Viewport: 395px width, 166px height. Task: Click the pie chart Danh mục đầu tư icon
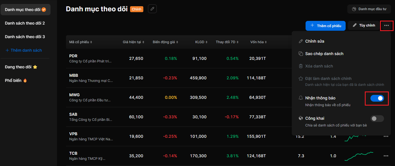coord(354,9)
